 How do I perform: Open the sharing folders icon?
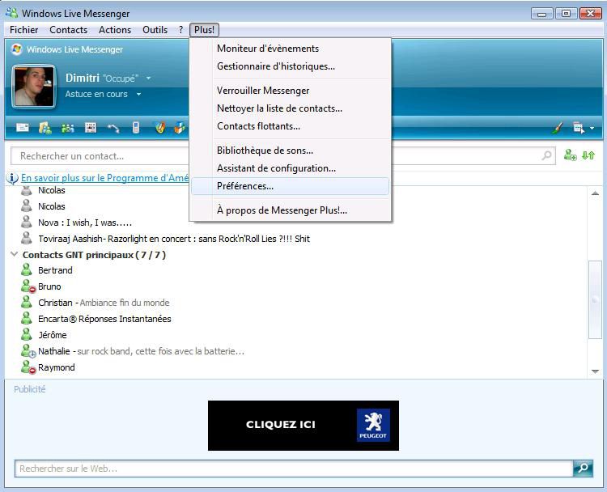[45, 128]
